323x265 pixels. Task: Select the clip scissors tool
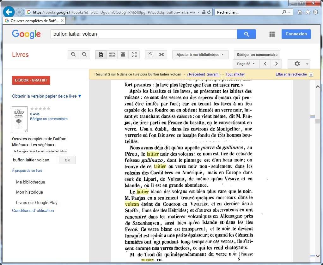(x=150, y=55)
